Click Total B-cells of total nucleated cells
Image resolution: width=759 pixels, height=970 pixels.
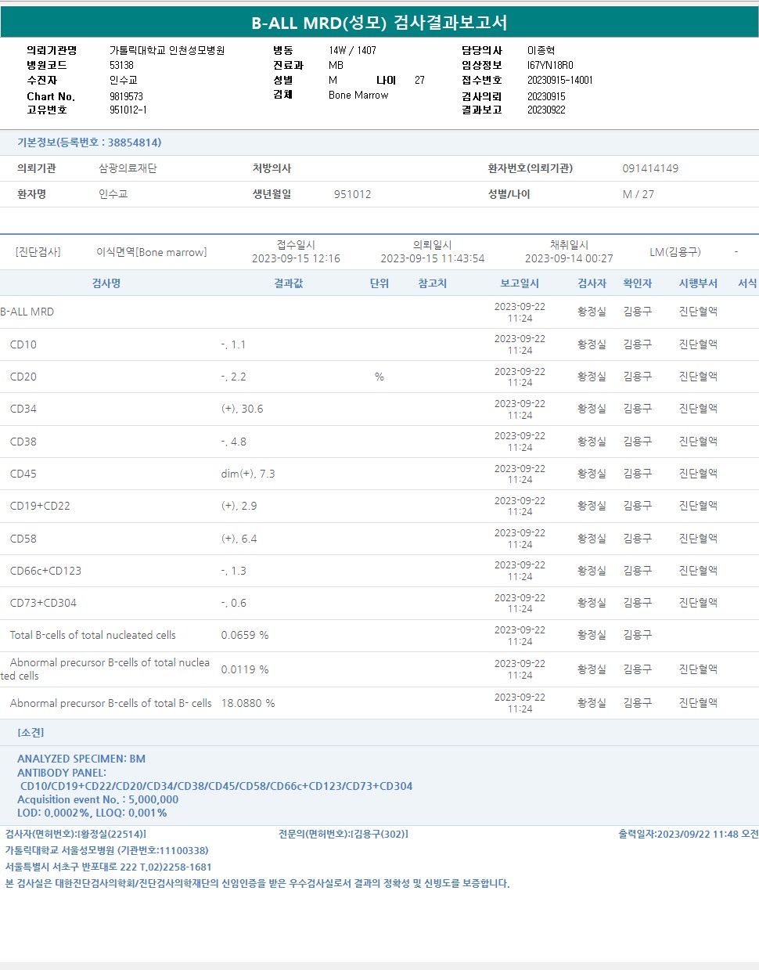[92, 635]
